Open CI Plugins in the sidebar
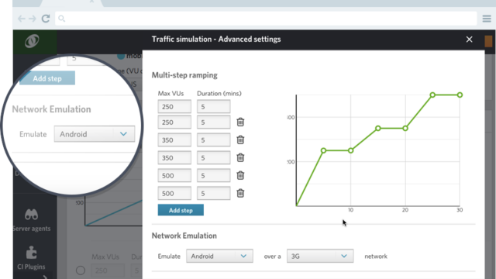Image resolution: width=496 pixels, height=279 pixels. [x=31, y=258]
